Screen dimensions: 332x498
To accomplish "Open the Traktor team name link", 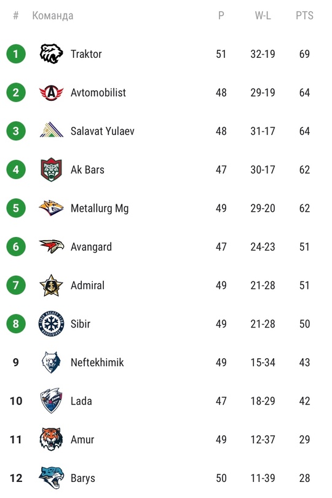I will pyautogui.click(x=86, y=54).
